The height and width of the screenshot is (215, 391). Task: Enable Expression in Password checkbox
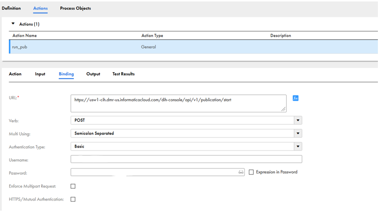coord(251,172)
